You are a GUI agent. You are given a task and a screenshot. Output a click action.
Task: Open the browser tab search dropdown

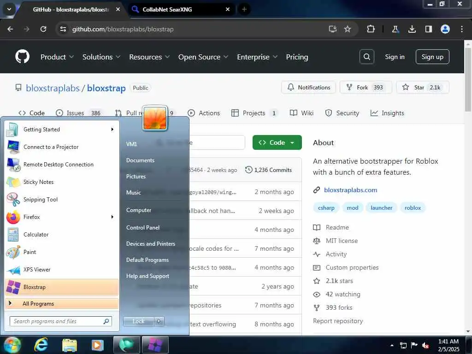point(9,9)
